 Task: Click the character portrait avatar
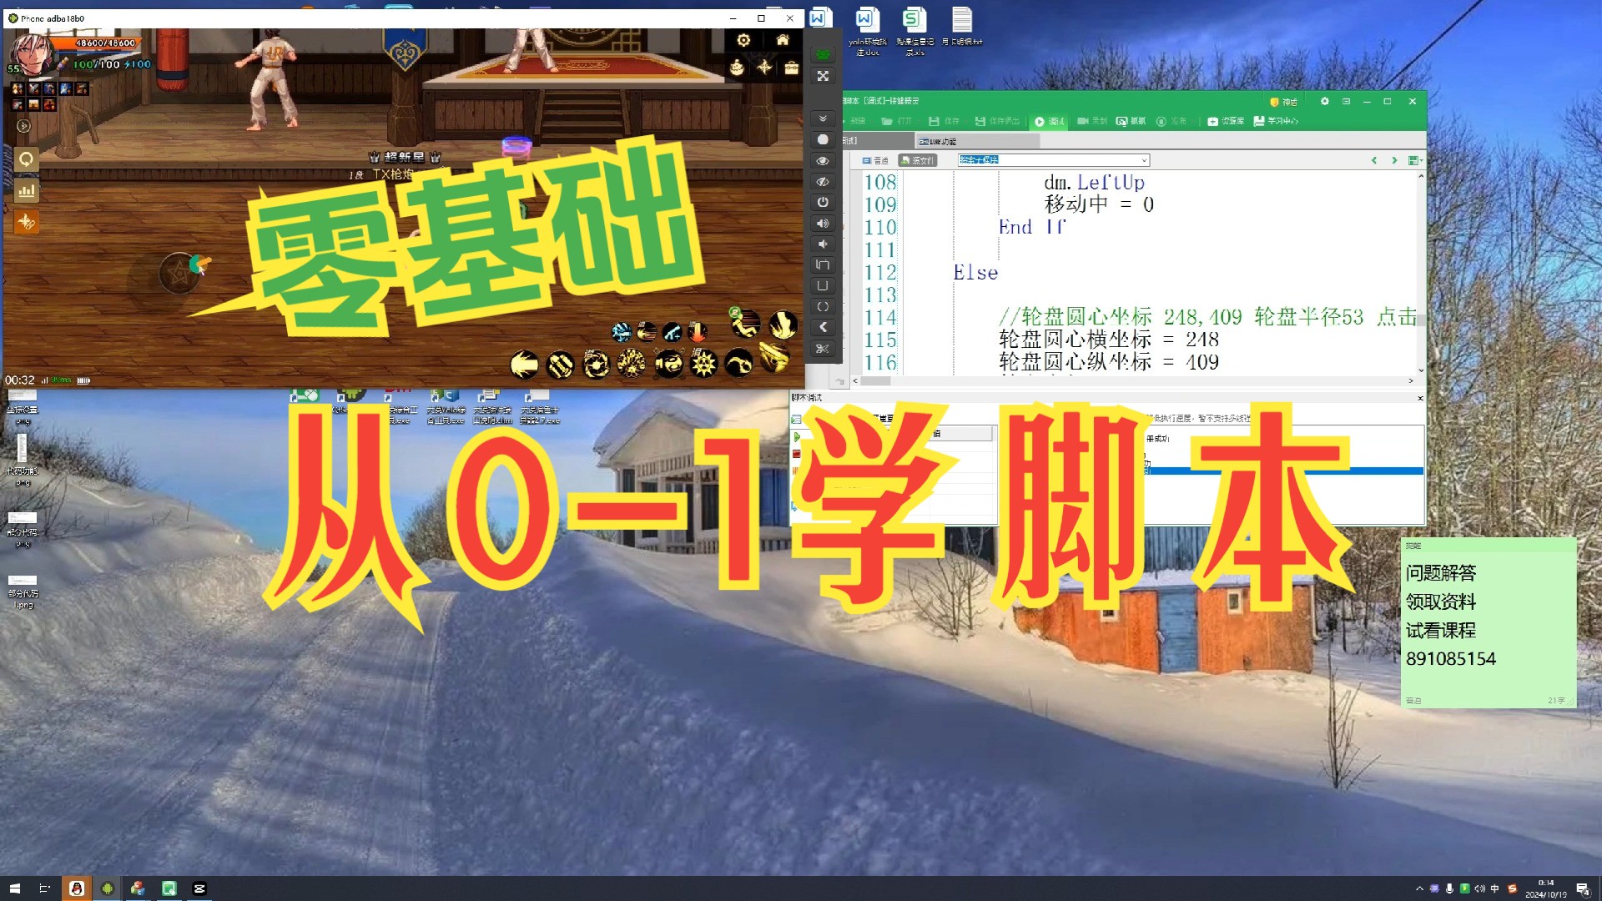[30, 53]
